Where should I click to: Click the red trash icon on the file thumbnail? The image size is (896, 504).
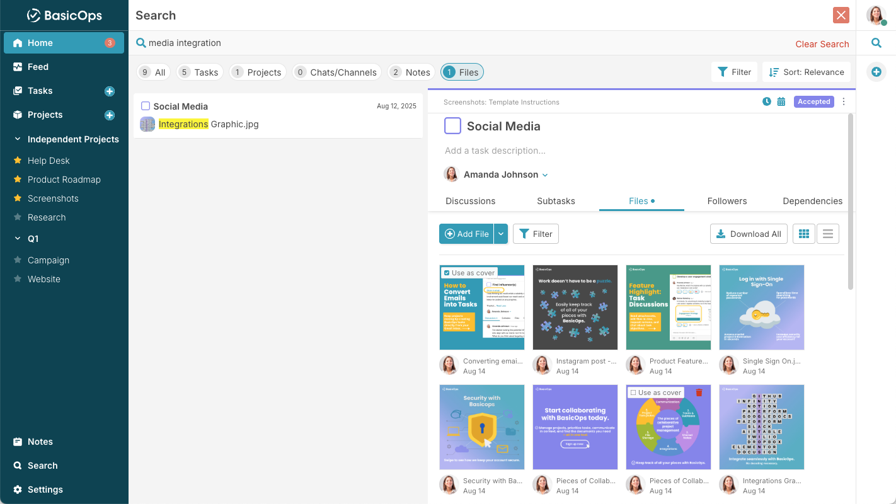(x=699, y=392)
